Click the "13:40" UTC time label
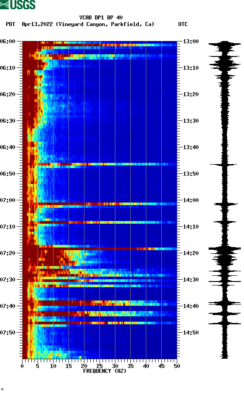This screenshot has height=394, width=244. click(x=191, y=147)
